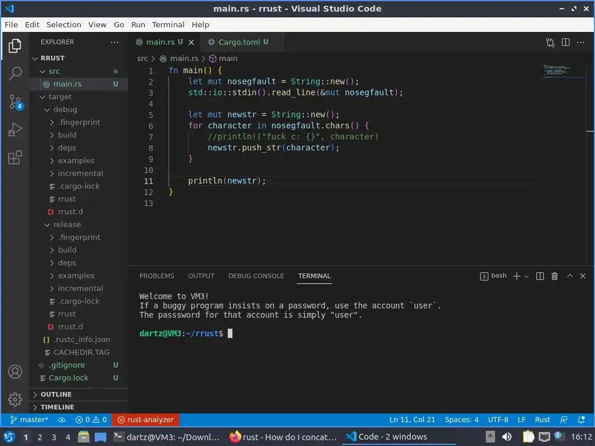Select the TERMINAL panel tab
The image size is (595, 446).
314,276
